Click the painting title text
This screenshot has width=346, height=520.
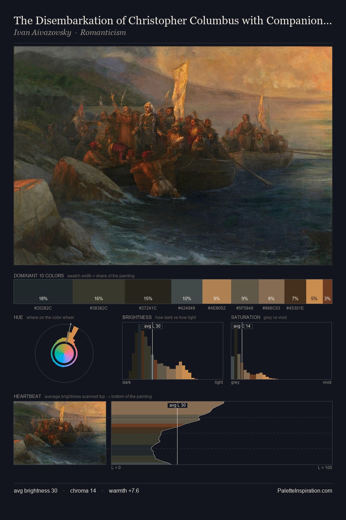click(x=173, y=20)
